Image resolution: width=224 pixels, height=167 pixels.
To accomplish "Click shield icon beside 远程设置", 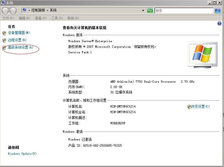I will click(4, 40).
